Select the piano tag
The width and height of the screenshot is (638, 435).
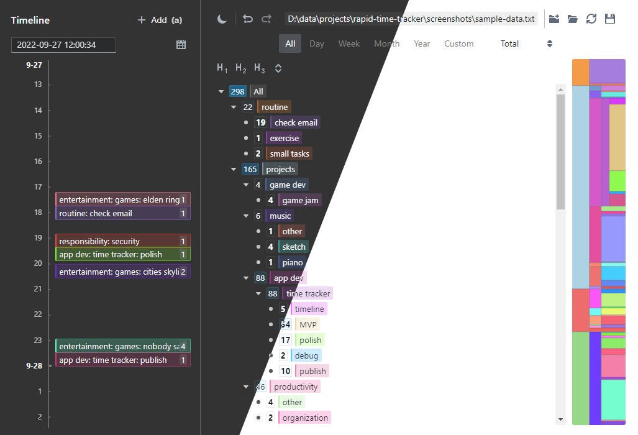click(x=292, y=262)
